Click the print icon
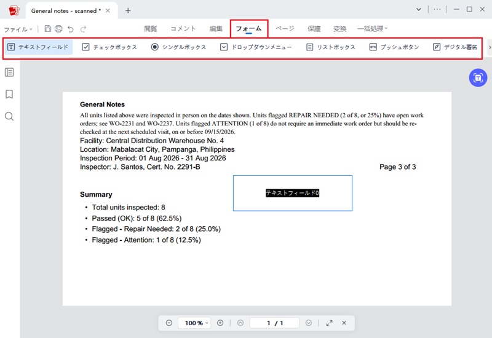The height and width of the screenshot is (338, 492). [x=58, y=29]
